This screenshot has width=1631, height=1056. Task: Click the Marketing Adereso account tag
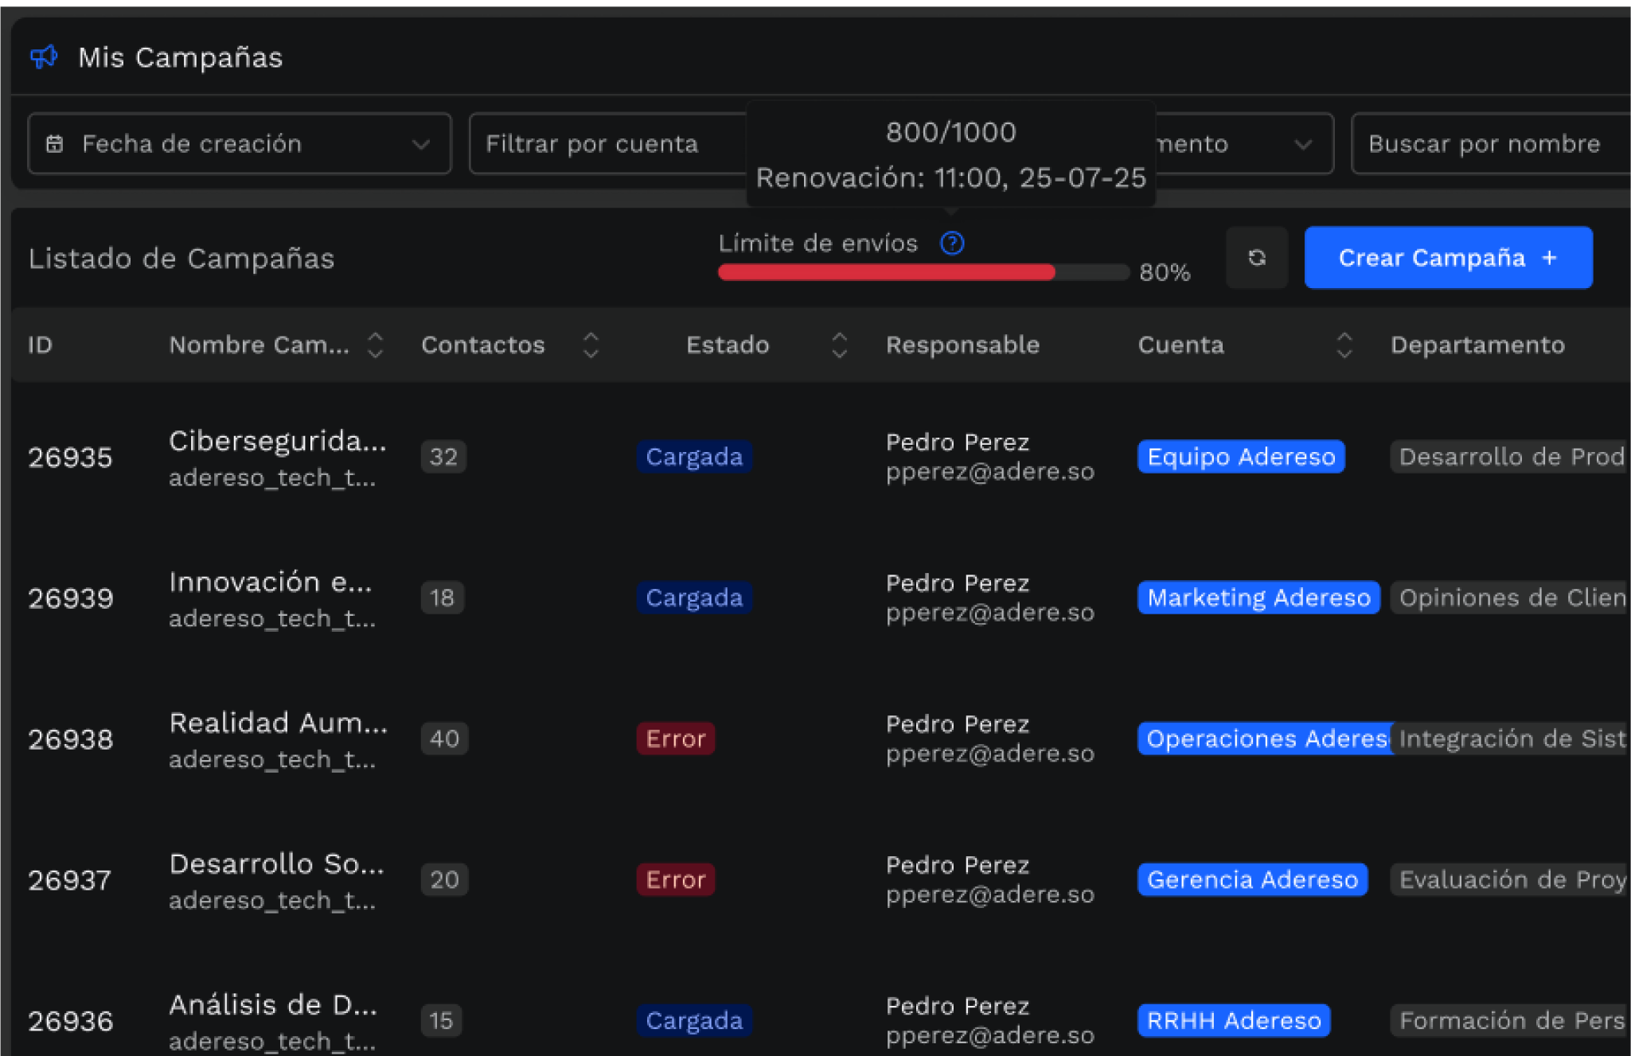click(1258, 598)
